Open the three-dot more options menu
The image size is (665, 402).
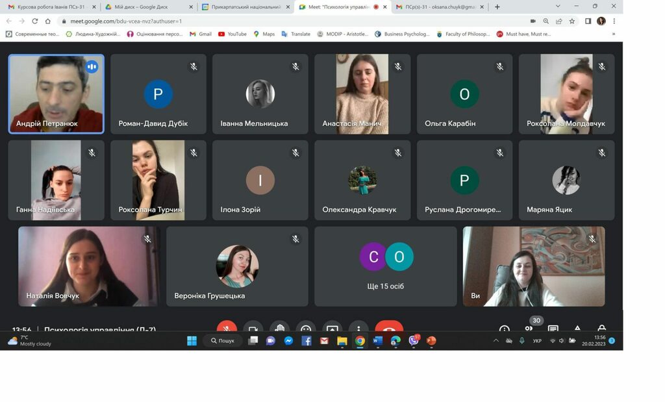(x=358, y=328)
